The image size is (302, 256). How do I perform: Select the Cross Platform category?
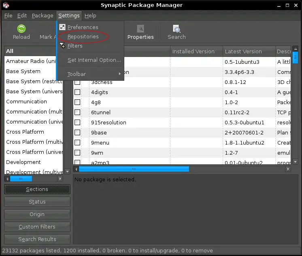tap(34, 132)
